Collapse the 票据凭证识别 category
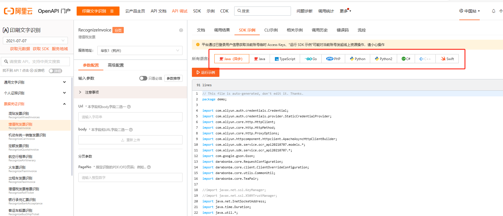The height and width of the screenshot is (216, 503). pyautogui.click(x=35, y=104)
